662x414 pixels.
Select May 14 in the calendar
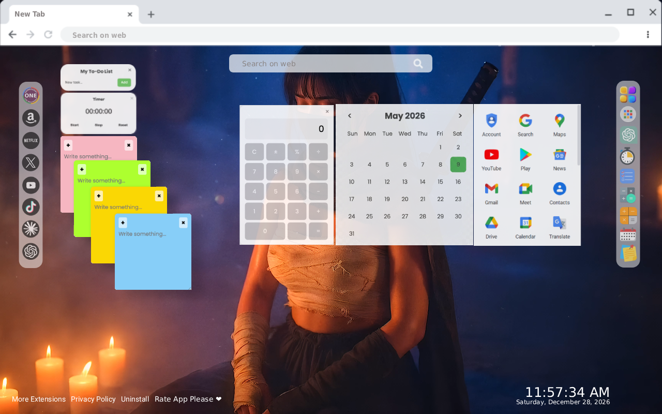[x=423, y=182]
